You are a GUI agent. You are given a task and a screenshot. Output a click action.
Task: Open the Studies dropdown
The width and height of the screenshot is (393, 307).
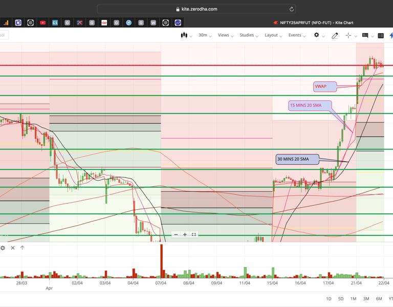pyautogui.click(x=249, y=35)
